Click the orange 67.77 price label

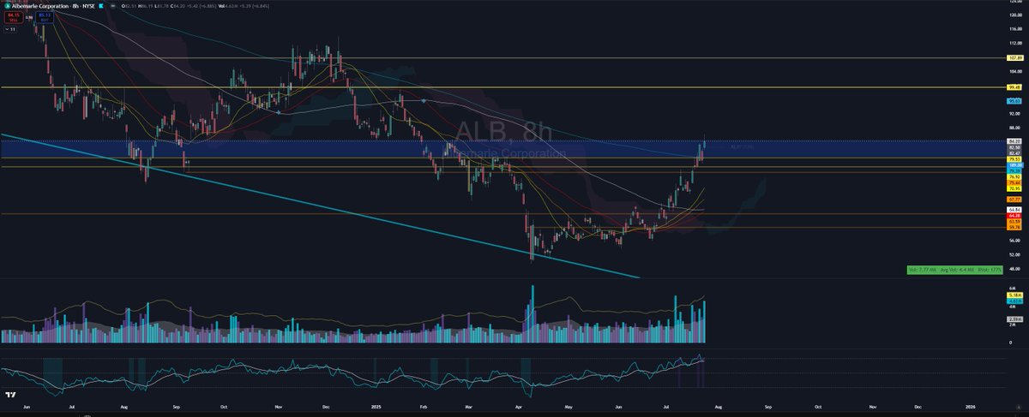(x=1014, y=199)
